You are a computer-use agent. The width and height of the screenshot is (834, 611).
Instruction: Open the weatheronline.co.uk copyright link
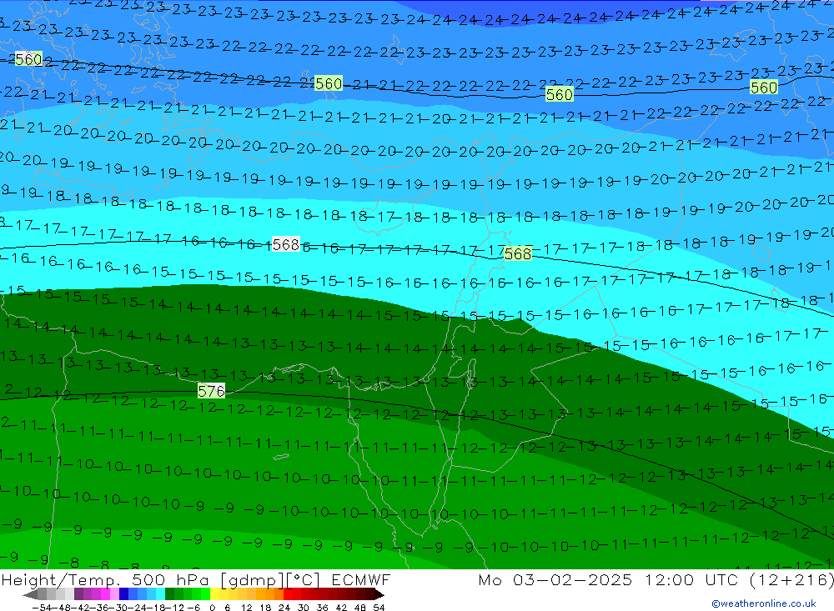pos(764,603)
